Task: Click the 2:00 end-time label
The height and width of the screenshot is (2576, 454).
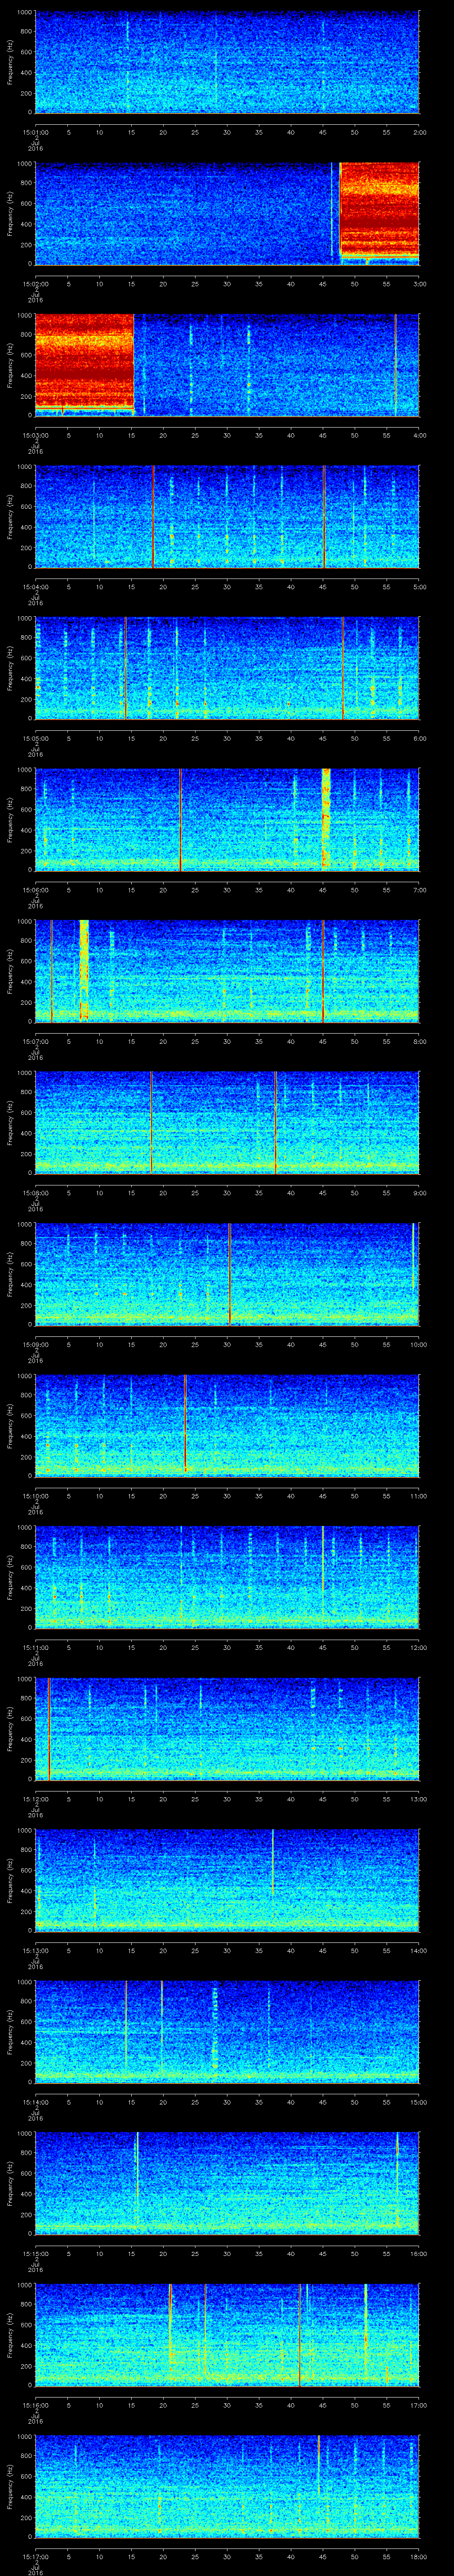Action: 419,132
